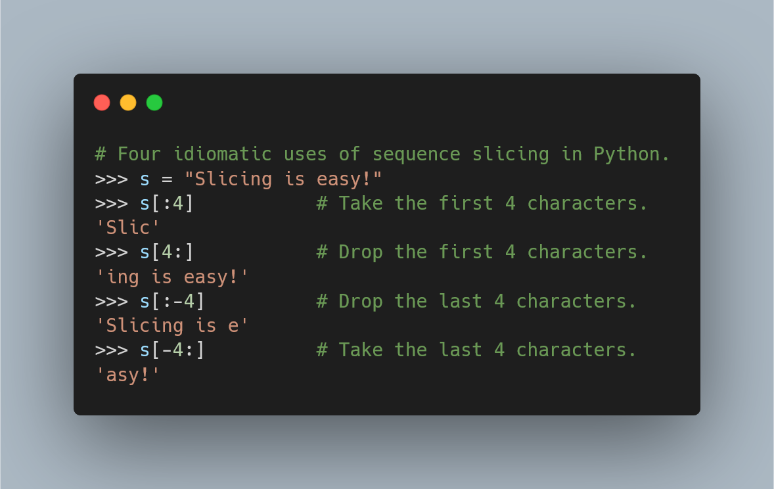
Task: Click the red close window button
Action: point(102,103)
